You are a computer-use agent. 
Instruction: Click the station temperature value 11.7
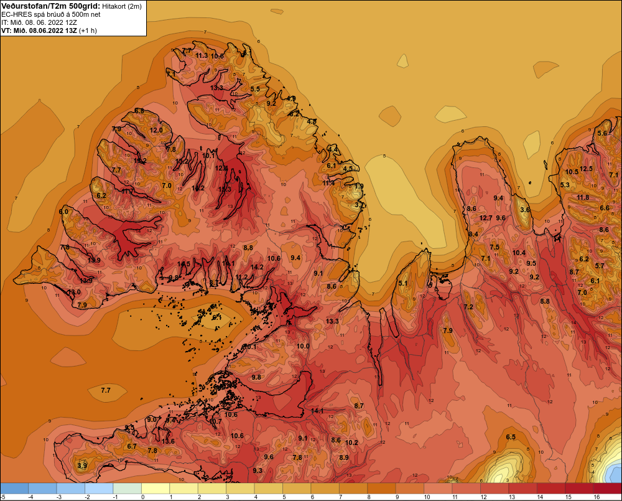click(x=128, y=191)
